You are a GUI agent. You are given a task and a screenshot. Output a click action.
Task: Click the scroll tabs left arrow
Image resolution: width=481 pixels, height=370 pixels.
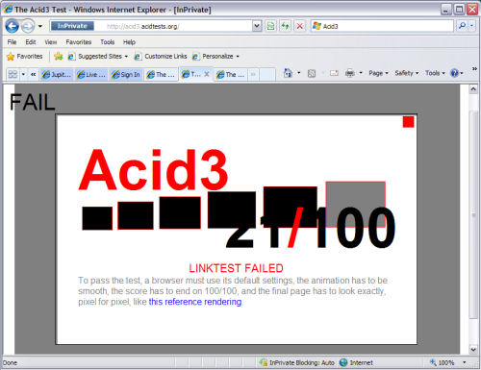33,74
